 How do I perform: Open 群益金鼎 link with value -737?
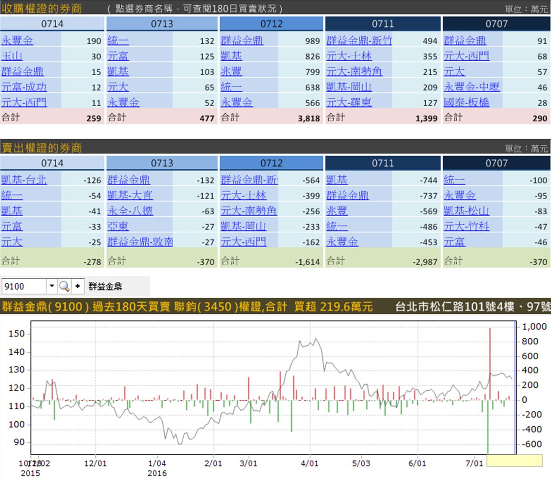point(347,195)
